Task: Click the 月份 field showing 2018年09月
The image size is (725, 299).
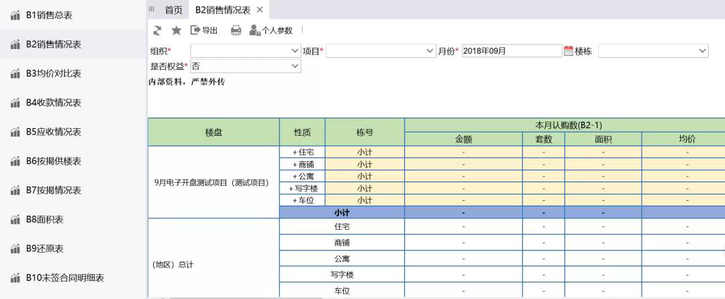Action: [x=512, y=51]
